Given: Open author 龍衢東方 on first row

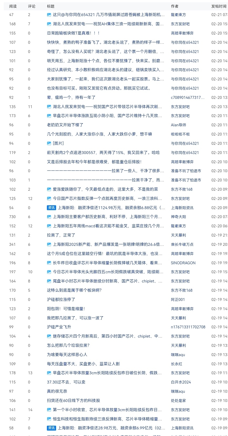Looking at the screenshot, I should [179, 15].
